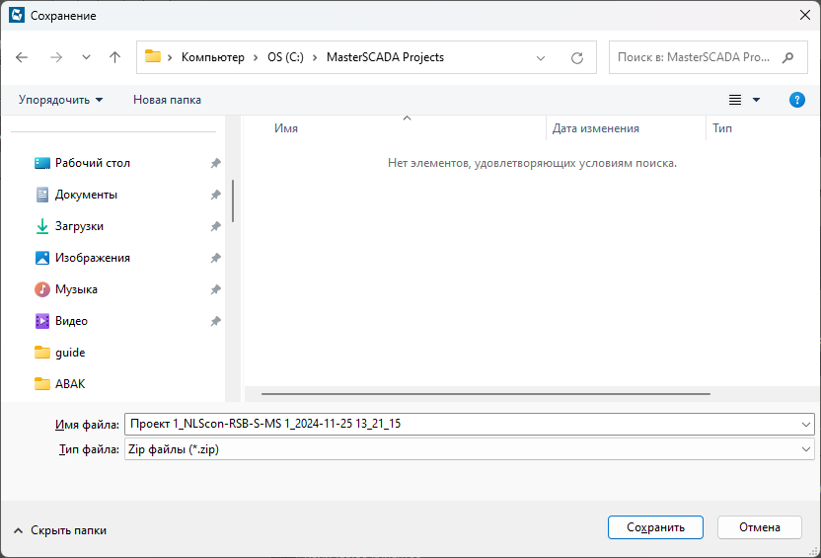Expand chevron after OS (C:) in path
This screenshot has height=558, width=821.
(x=315, y=57)
